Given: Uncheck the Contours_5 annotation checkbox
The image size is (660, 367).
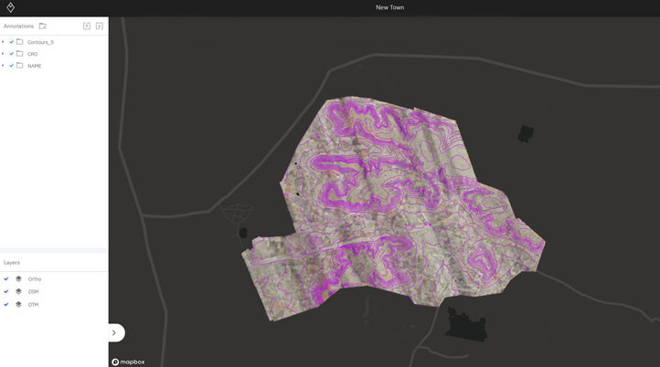Looking at the screenshot, I should [11, 42].
